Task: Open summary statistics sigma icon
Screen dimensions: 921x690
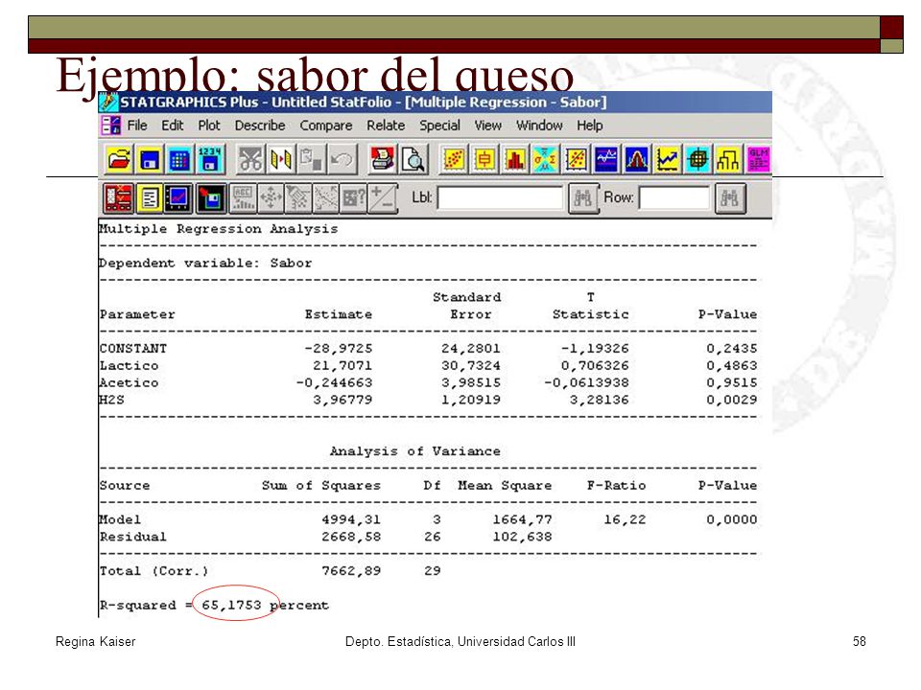Action: 545,159
